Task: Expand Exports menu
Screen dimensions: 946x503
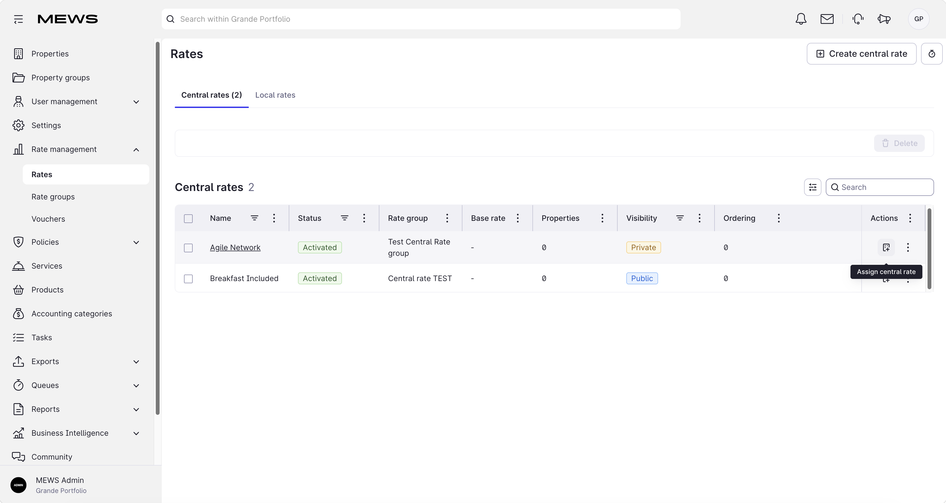Action: (x=136, y=362)
